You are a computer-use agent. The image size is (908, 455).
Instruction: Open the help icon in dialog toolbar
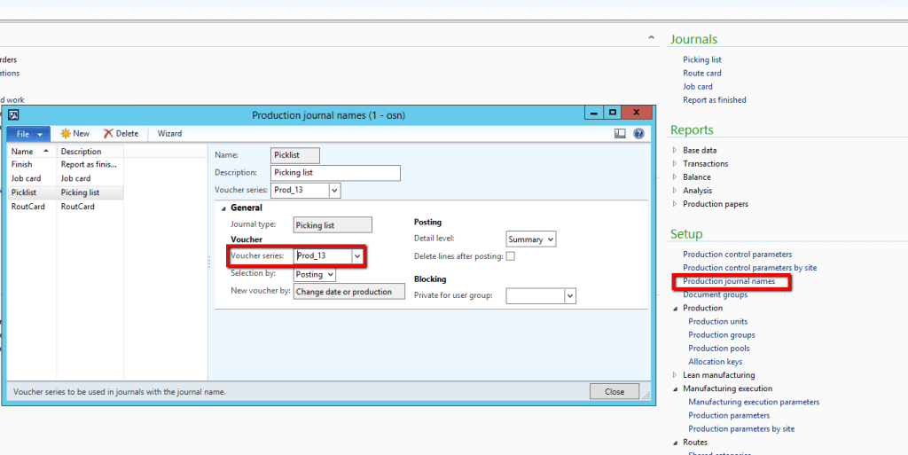[638, 134]
